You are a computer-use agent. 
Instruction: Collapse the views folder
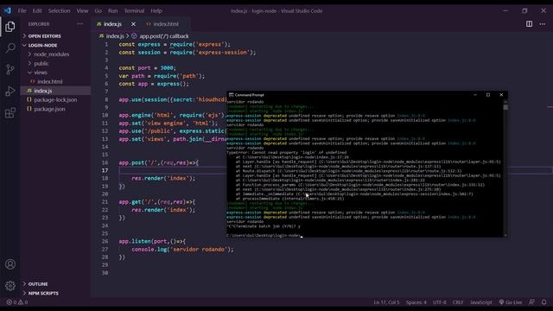coord(41,73)
